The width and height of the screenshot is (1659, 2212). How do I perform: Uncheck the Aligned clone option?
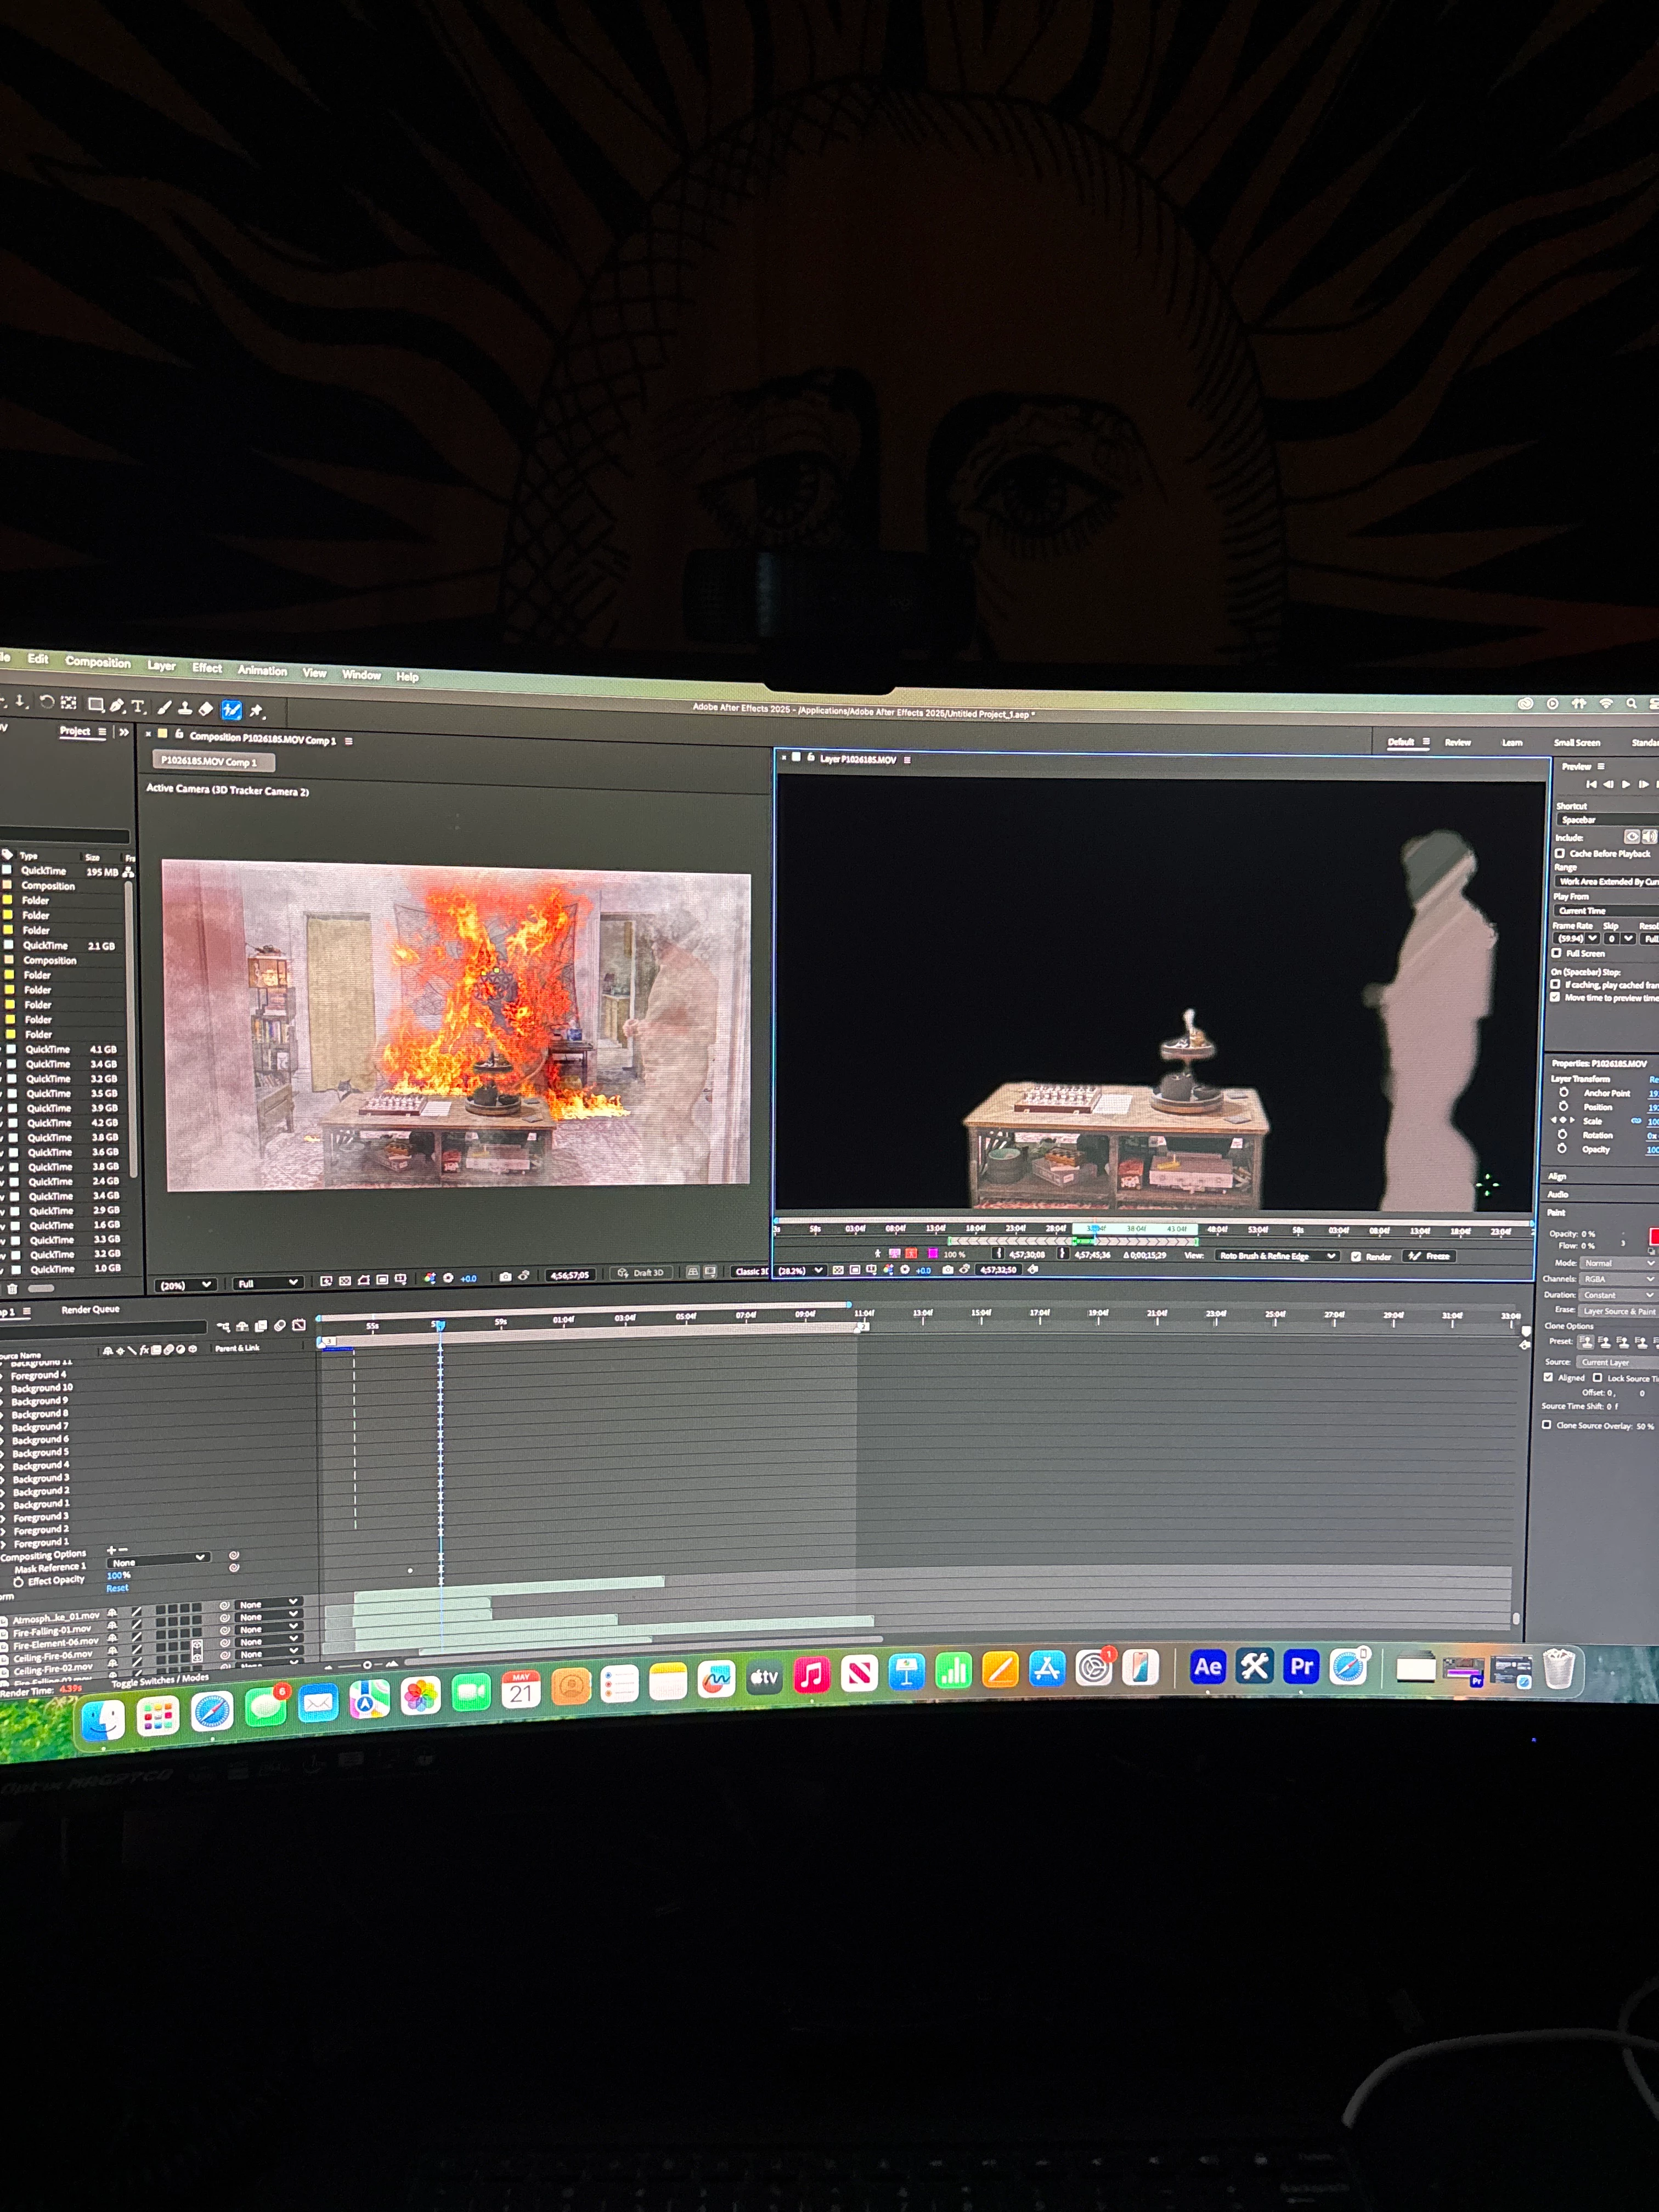click(x=1548, y=1377)
